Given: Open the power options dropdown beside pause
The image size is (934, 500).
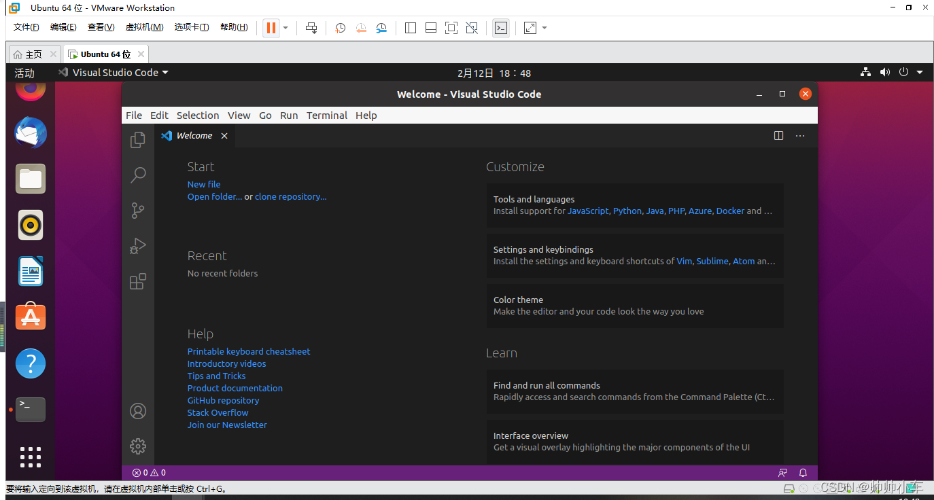Looking at the screenshot, I should pos(286,28).
